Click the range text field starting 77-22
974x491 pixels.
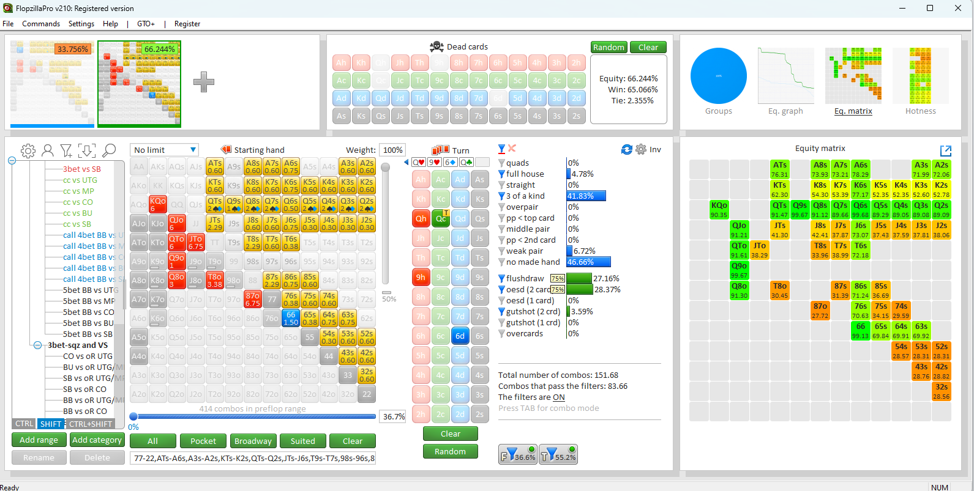click(253, 458)
